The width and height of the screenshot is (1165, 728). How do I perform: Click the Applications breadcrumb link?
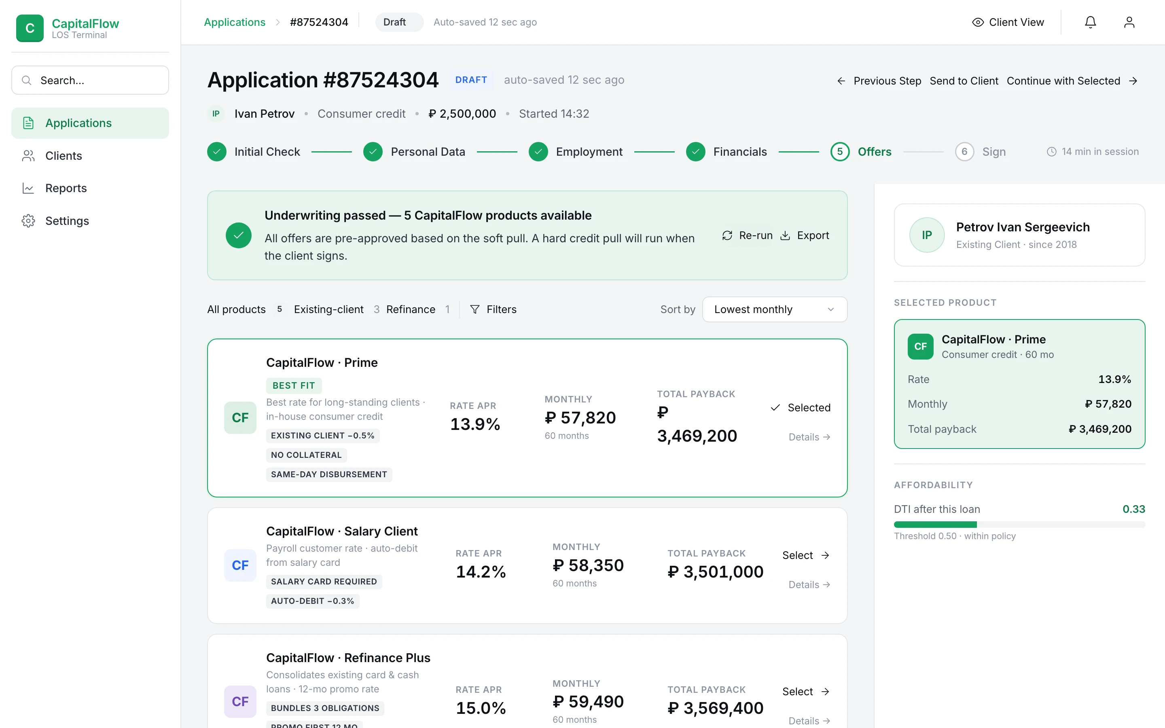(235, 22)
